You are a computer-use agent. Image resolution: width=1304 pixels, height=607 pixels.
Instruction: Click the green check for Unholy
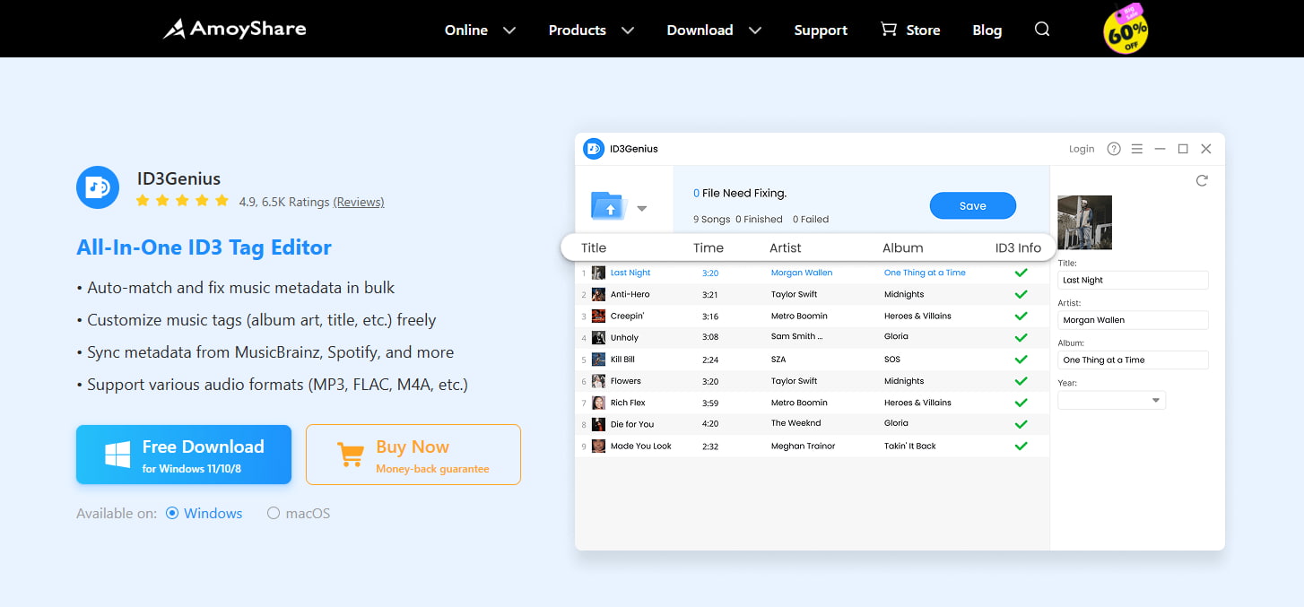click(1021, 337)
